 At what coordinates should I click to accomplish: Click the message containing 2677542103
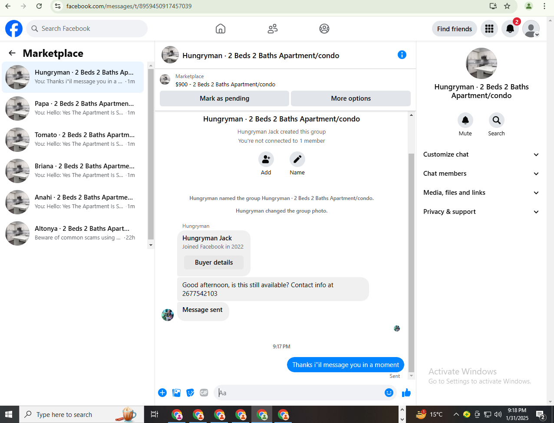pyautogui.click(x=273, y=289)
